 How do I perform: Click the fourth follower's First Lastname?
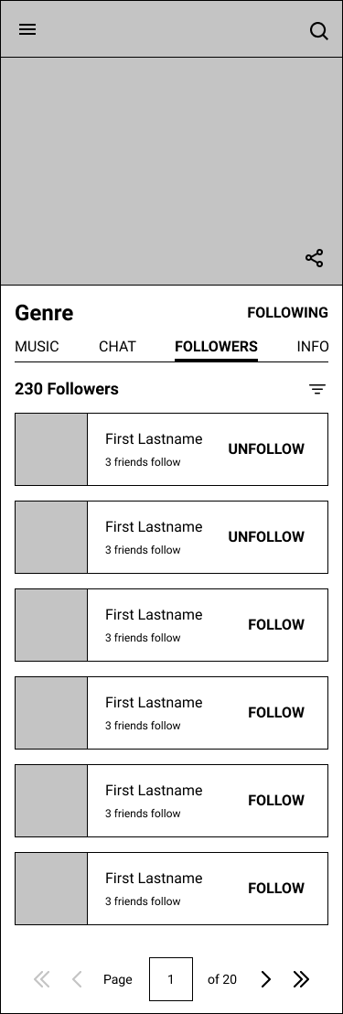(154, 702)
